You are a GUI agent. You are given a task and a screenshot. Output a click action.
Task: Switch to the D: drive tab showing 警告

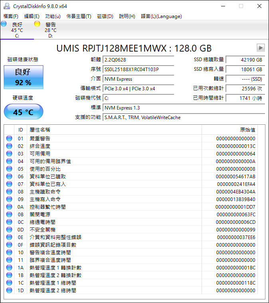point(51,30)
